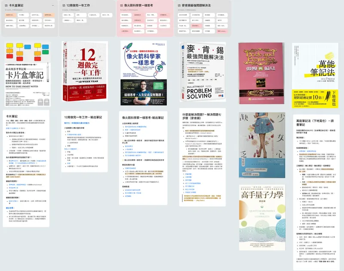Click the 思維態度 heading in rocket note
Viewport: 344px width, 271px height.
pos(126,187)
